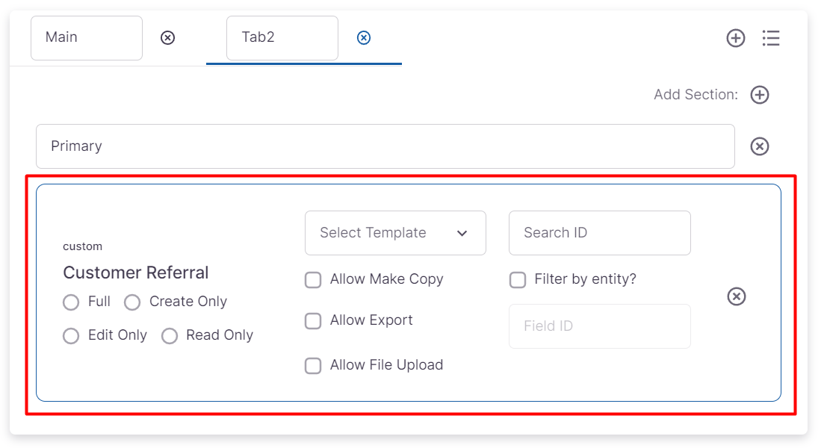Remove Tab2 using its blue X icon
This screenshot has height=448, width=827.
point(364,37)
